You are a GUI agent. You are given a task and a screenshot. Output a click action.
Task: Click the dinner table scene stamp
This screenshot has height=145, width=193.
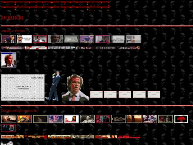[150, 119]
